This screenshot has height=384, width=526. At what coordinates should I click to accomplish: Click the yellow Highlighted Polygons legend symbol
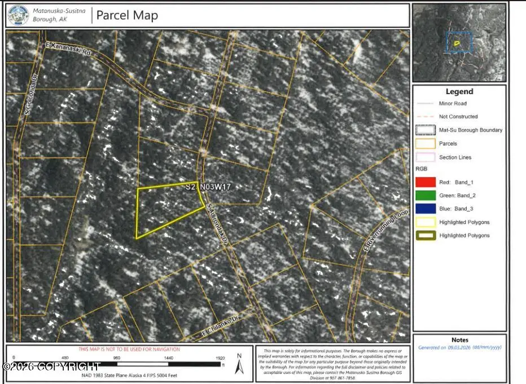pos(425,222)
